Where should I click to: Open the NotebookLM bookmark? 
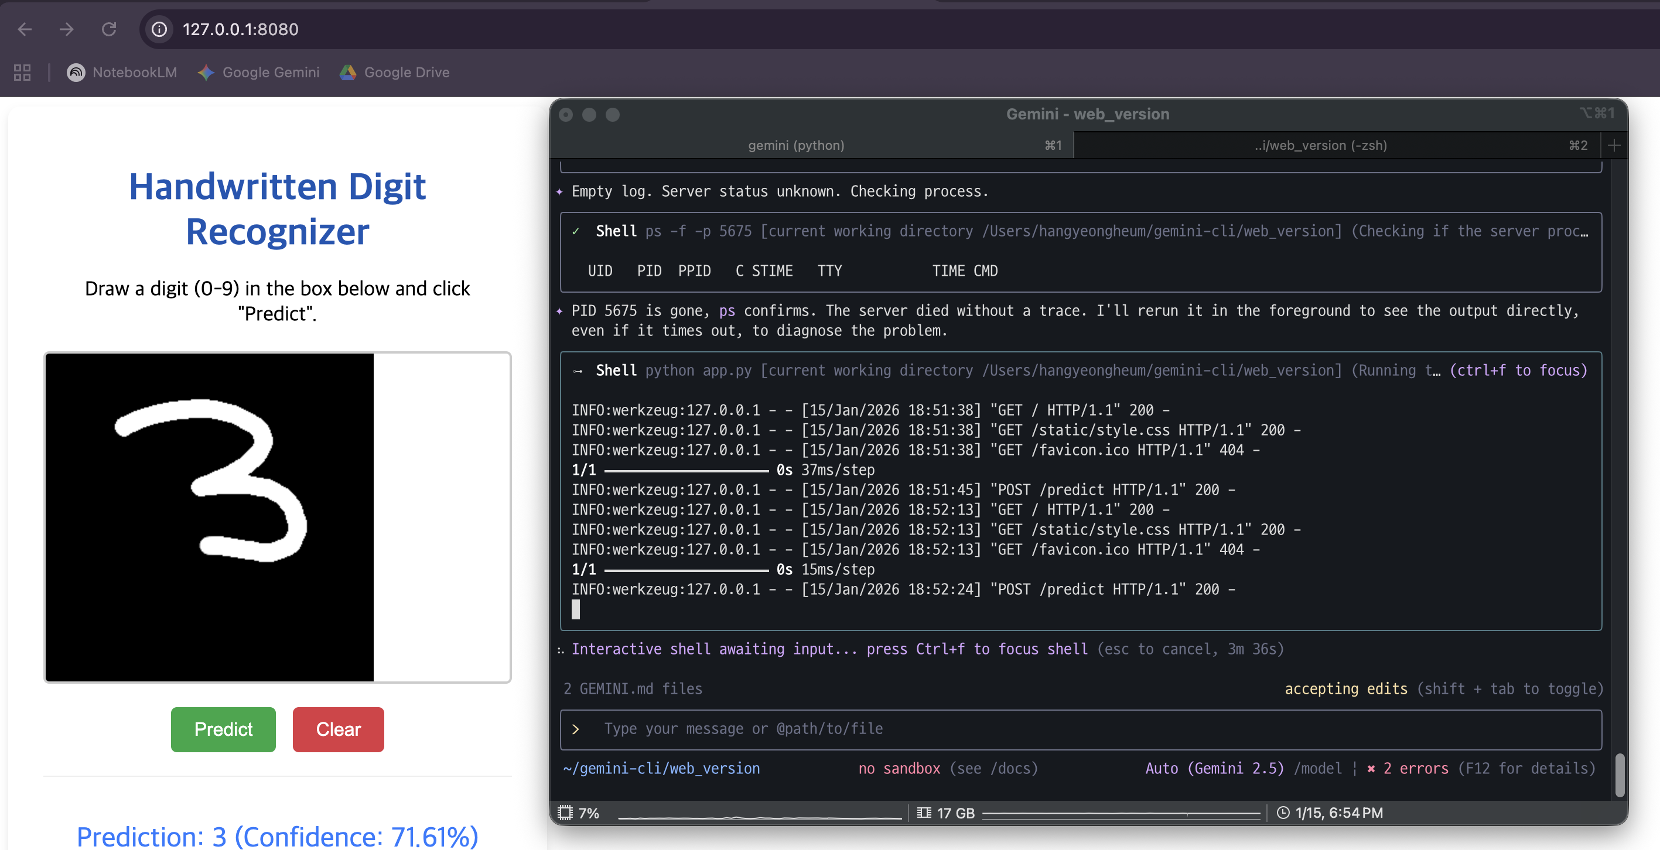pos(122,72)
